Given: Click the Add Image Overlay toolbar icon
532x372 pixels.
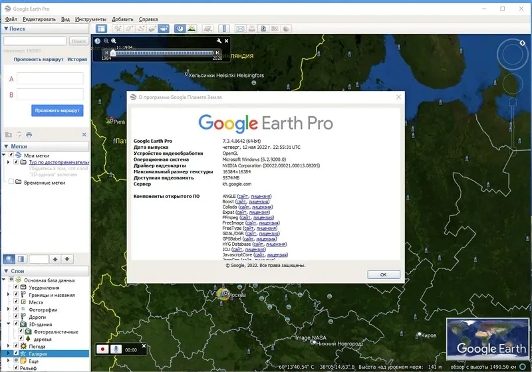Looking at the screenshot, I should click(x=152, y=29).
